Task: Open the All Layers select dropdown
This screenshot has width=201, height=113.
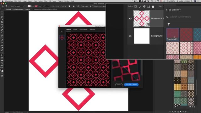Action: [x=19, y=6]
